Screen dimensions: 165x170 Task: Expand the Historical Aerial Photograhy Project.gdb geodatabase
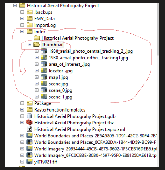click(x=22, y=116)
